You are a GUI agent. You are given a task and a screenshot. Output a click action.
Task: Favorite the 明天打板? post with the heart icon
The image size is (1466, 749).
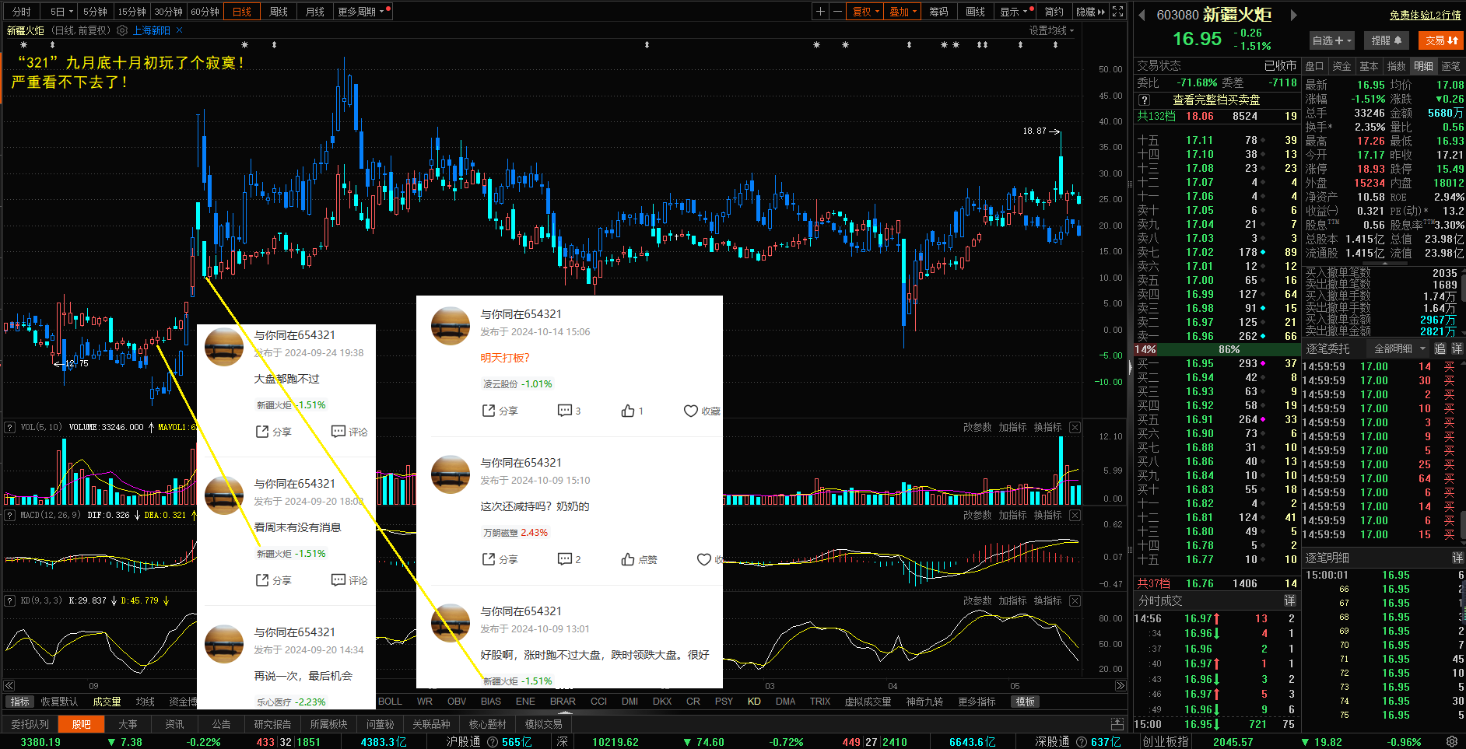coord(690,411)
